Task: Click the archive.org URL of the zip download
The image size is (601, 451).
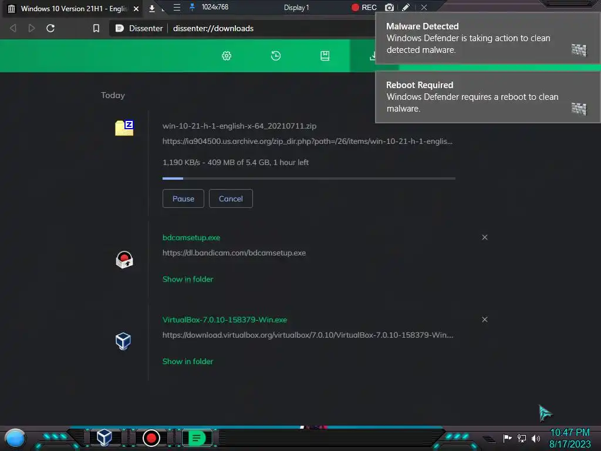Action: pos(308,142)
